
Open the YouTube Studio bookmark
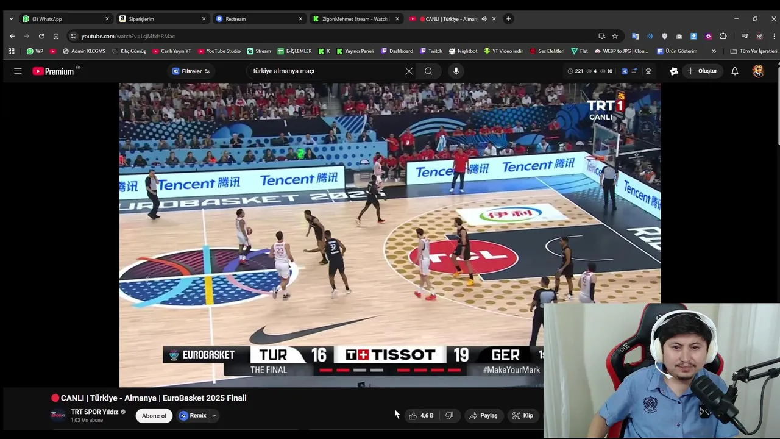coord(219,51)
